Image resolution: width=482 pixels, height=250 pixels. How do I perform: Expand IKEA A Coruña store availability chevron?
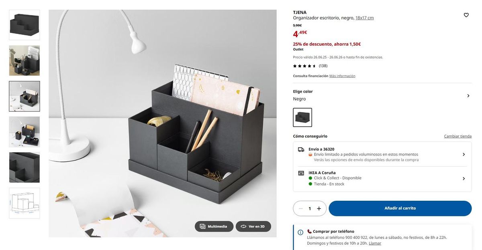[464, 179]
